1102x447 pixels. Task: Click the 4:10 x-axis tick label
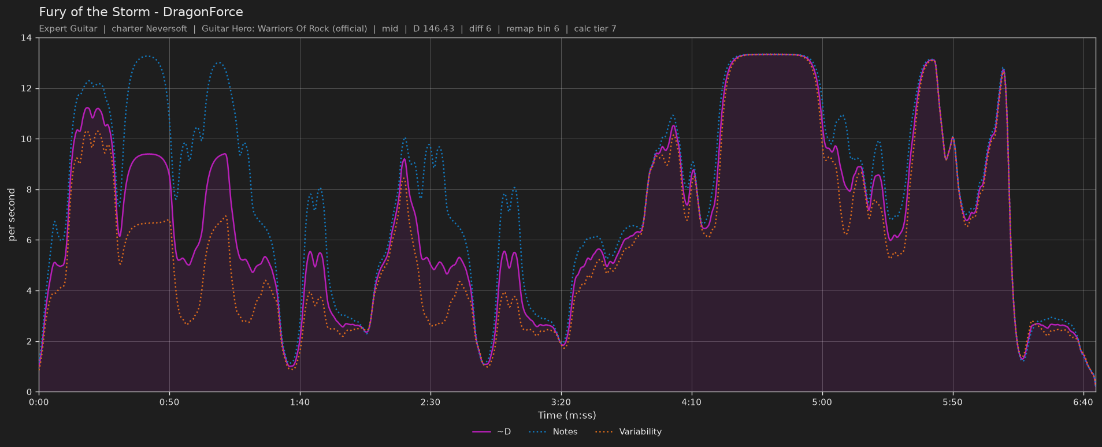[692, 402]
